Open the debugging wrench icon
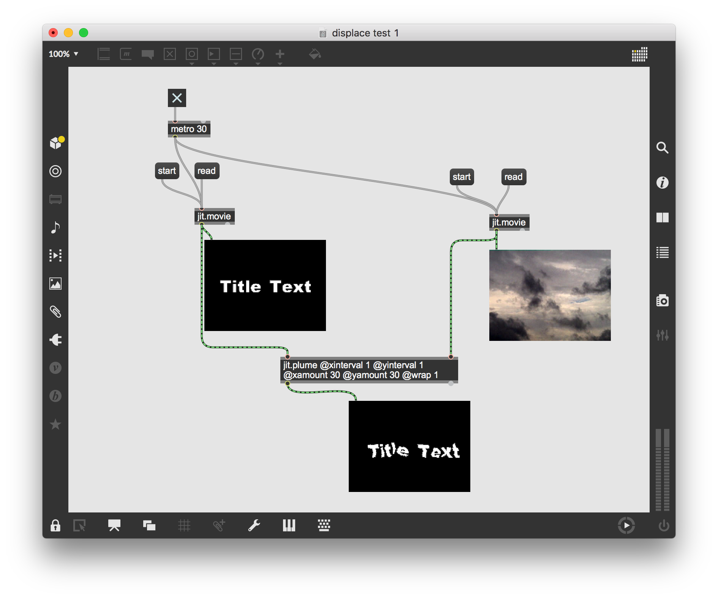Image resolution: width=718 pixels, height=599 pixels. 254,525
